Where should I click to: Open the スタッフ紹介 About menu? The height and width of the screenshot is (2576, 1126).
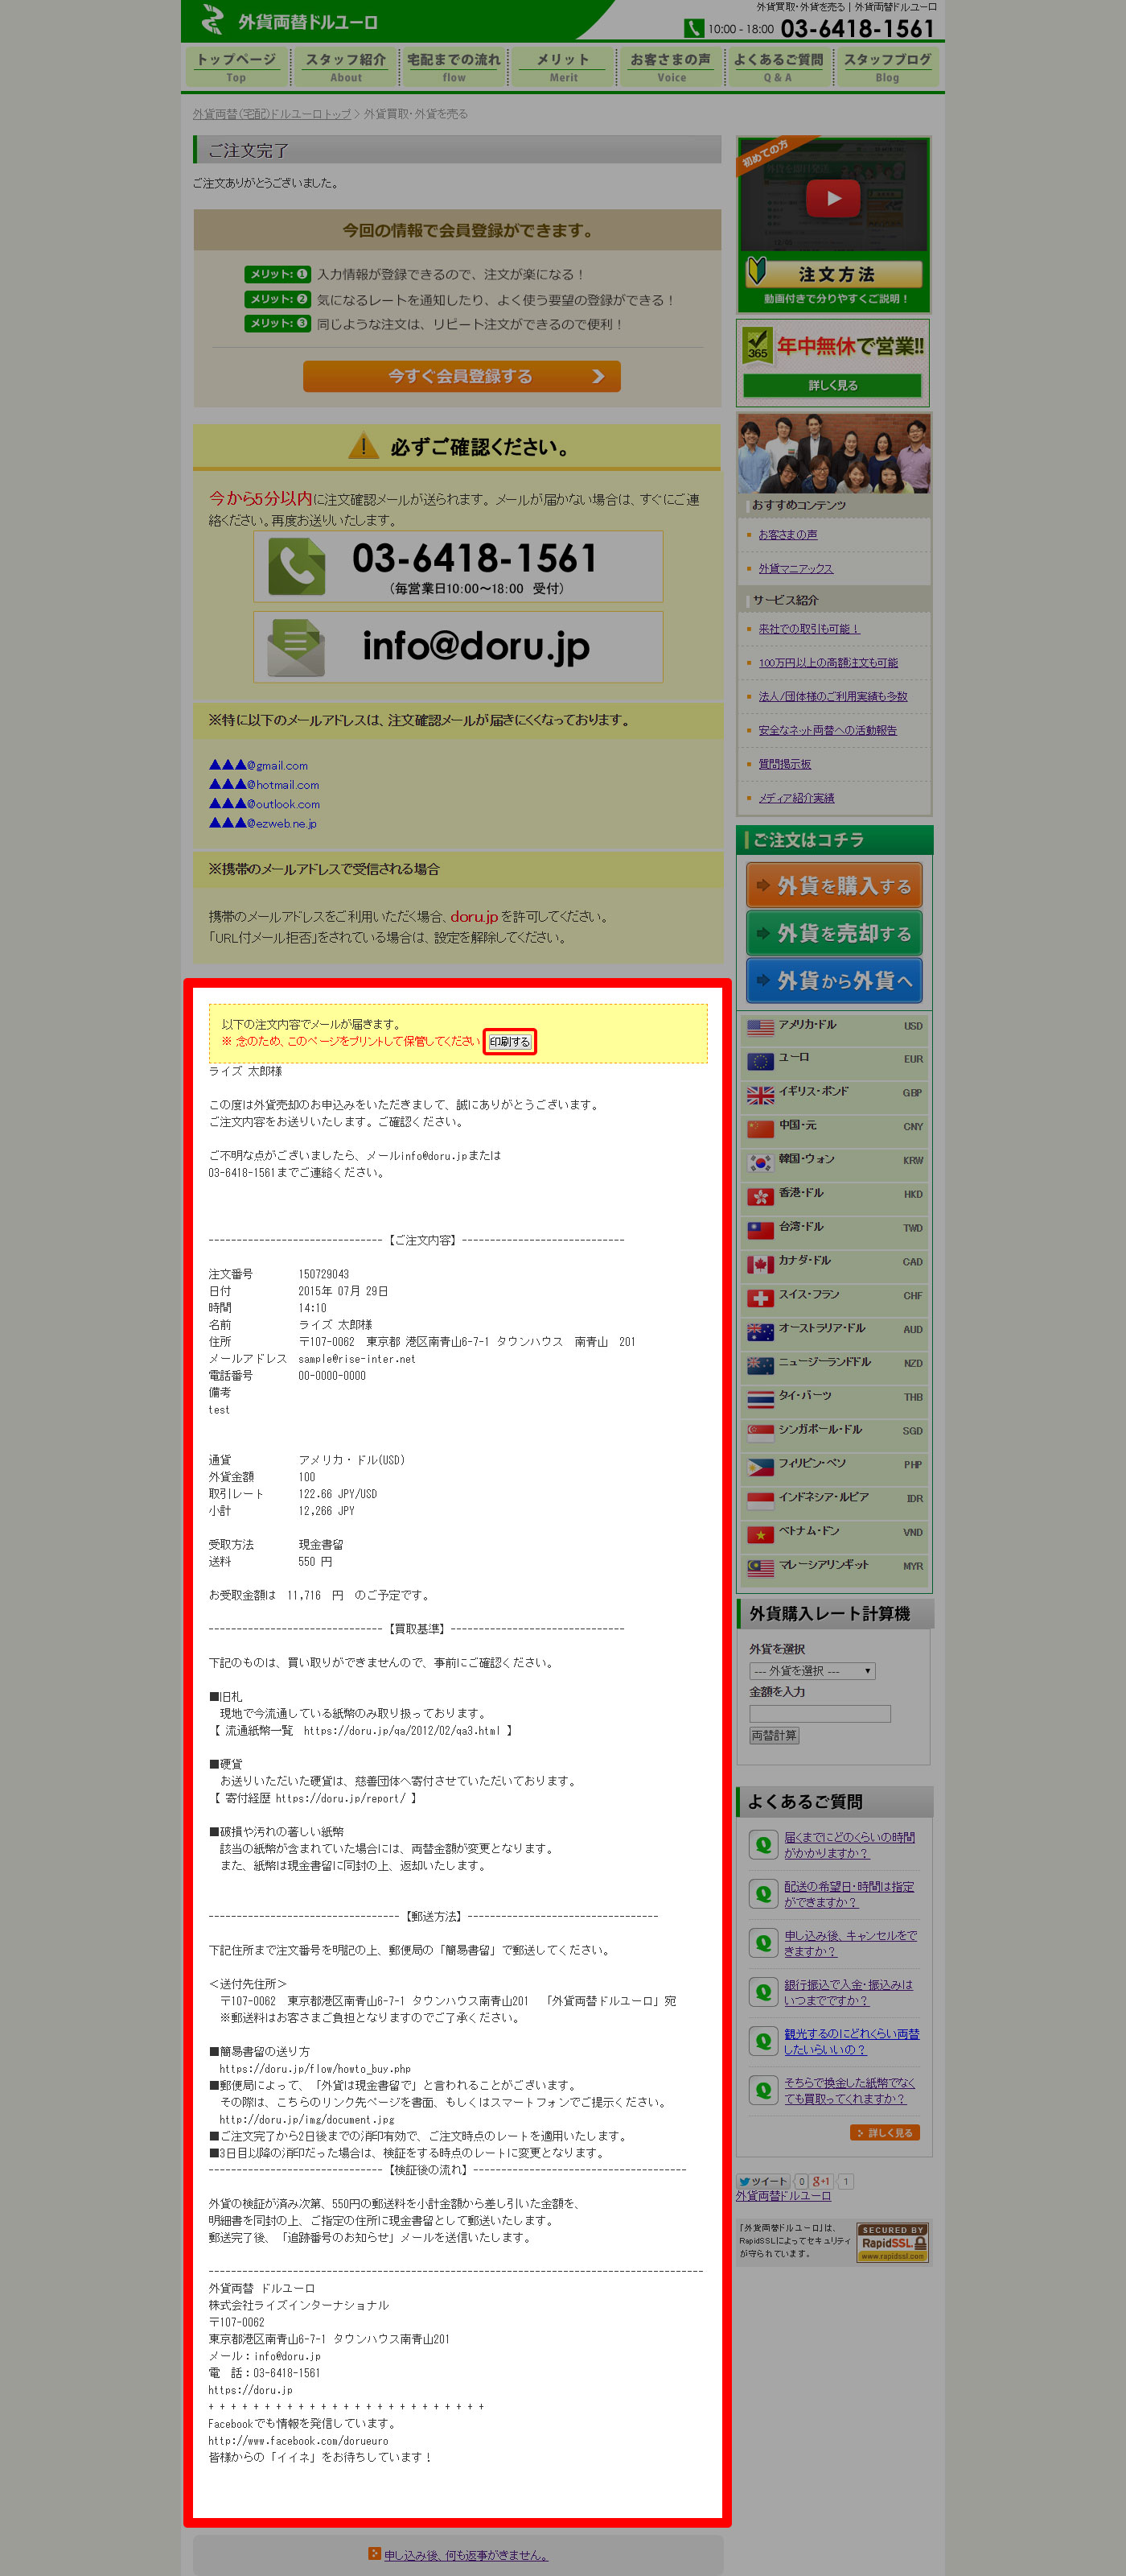click(346, 67)
